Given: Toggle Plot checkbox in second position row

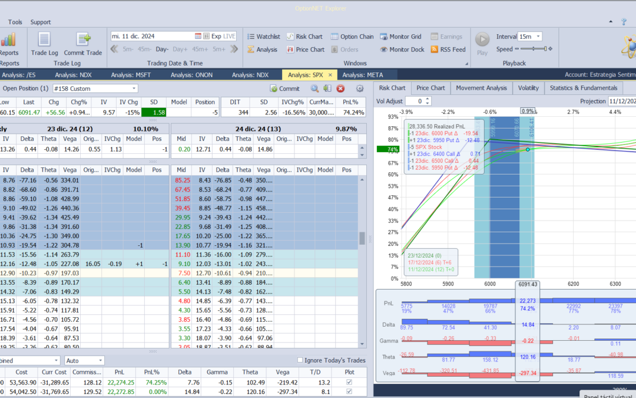Looking at the screenshot, I should pyautogui.click(x=350, y=391).
